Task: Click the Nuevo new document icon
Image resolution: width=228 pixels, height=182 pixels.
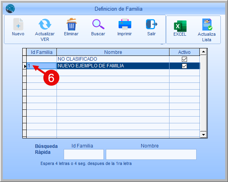Action: point(18,24)
